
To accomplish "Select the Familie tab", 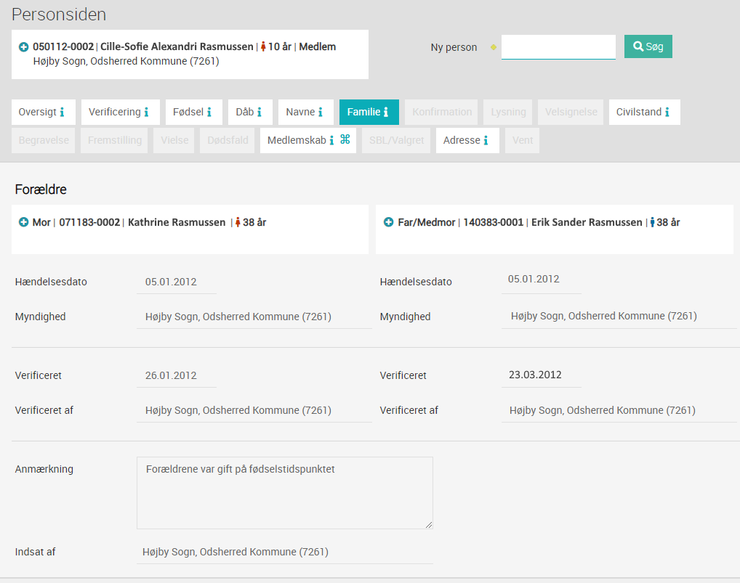I will pos(369,112).
